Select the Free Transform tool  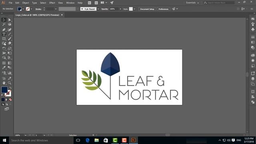click(10, 53)
